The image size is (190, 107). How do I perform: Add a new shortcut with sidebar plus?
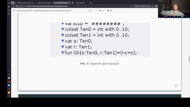[9, 71]
